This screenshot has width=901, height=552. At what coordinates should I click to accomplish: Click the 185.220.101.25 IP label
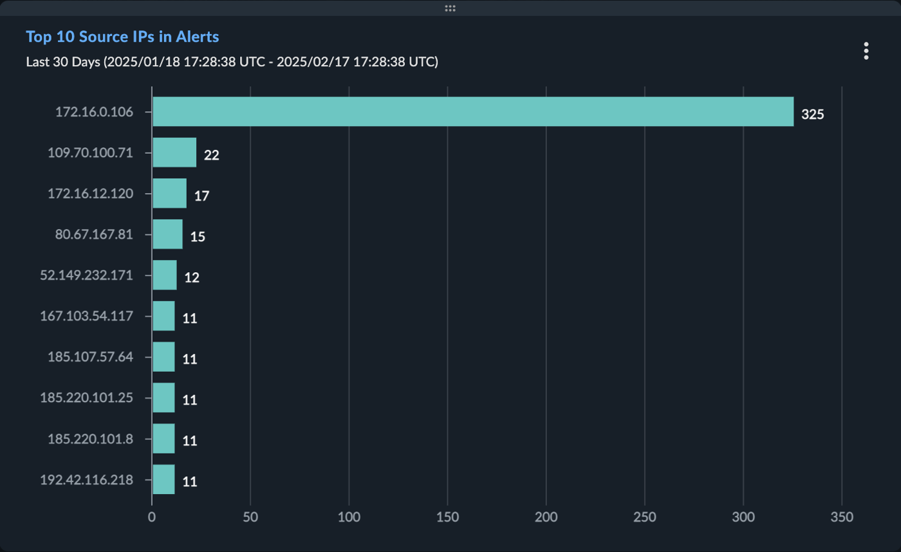87,398
